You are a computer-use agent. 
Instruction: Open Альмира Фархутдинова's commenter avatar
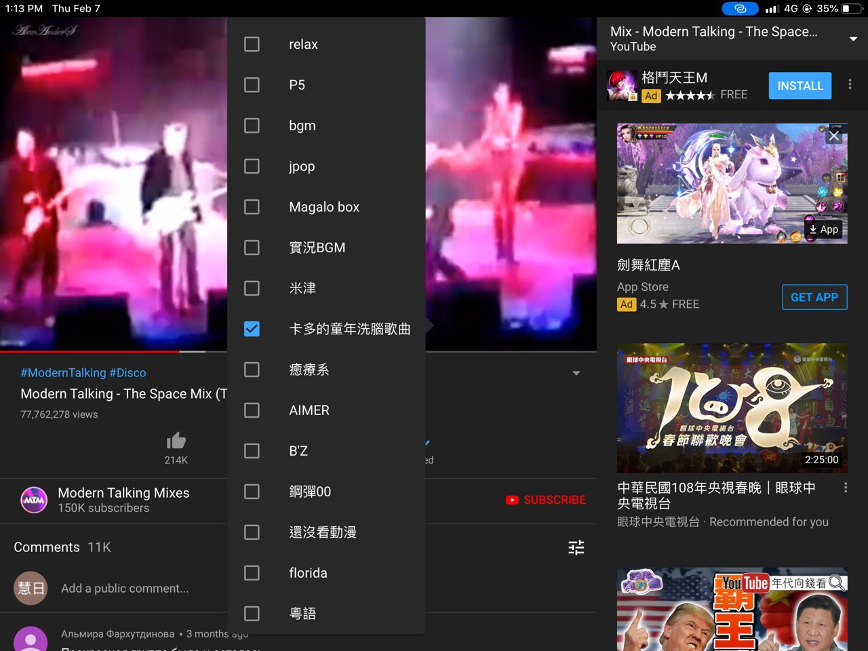coord(31,639)
